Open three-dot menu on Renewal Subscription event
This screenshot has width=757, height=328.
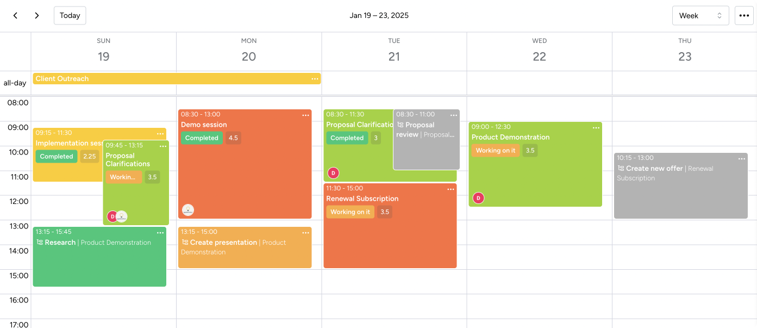pyautogui.click(x=451, y=189)
